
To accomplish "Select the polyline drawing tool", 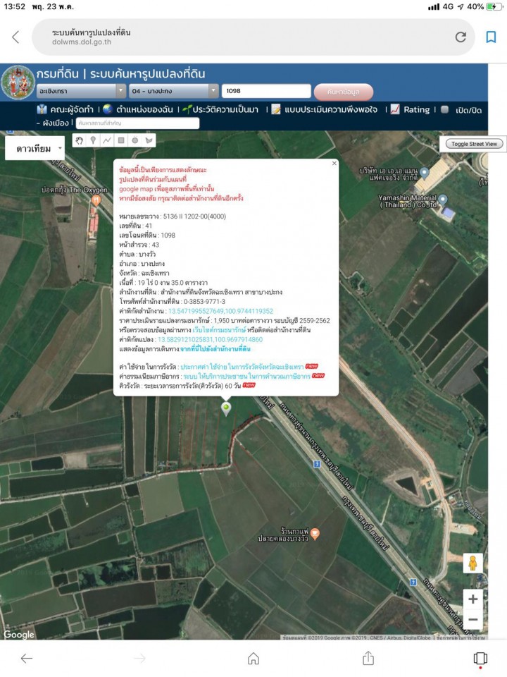I will click(107, 140).
